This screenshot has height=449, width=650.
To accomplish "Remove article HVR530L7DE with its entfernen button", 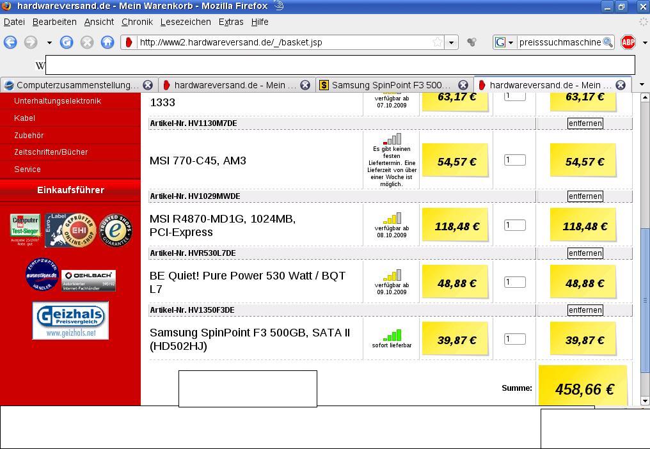I will (x=585, y=253).
